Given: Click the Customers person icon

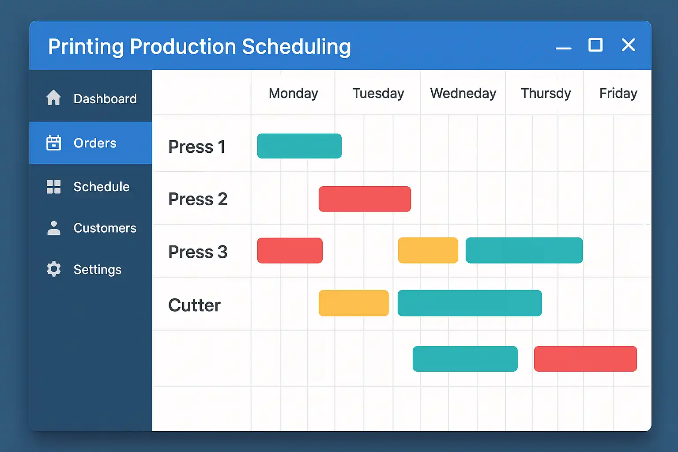Looking at the screenshot, I should pyautogui.click(x=53, y=228).
